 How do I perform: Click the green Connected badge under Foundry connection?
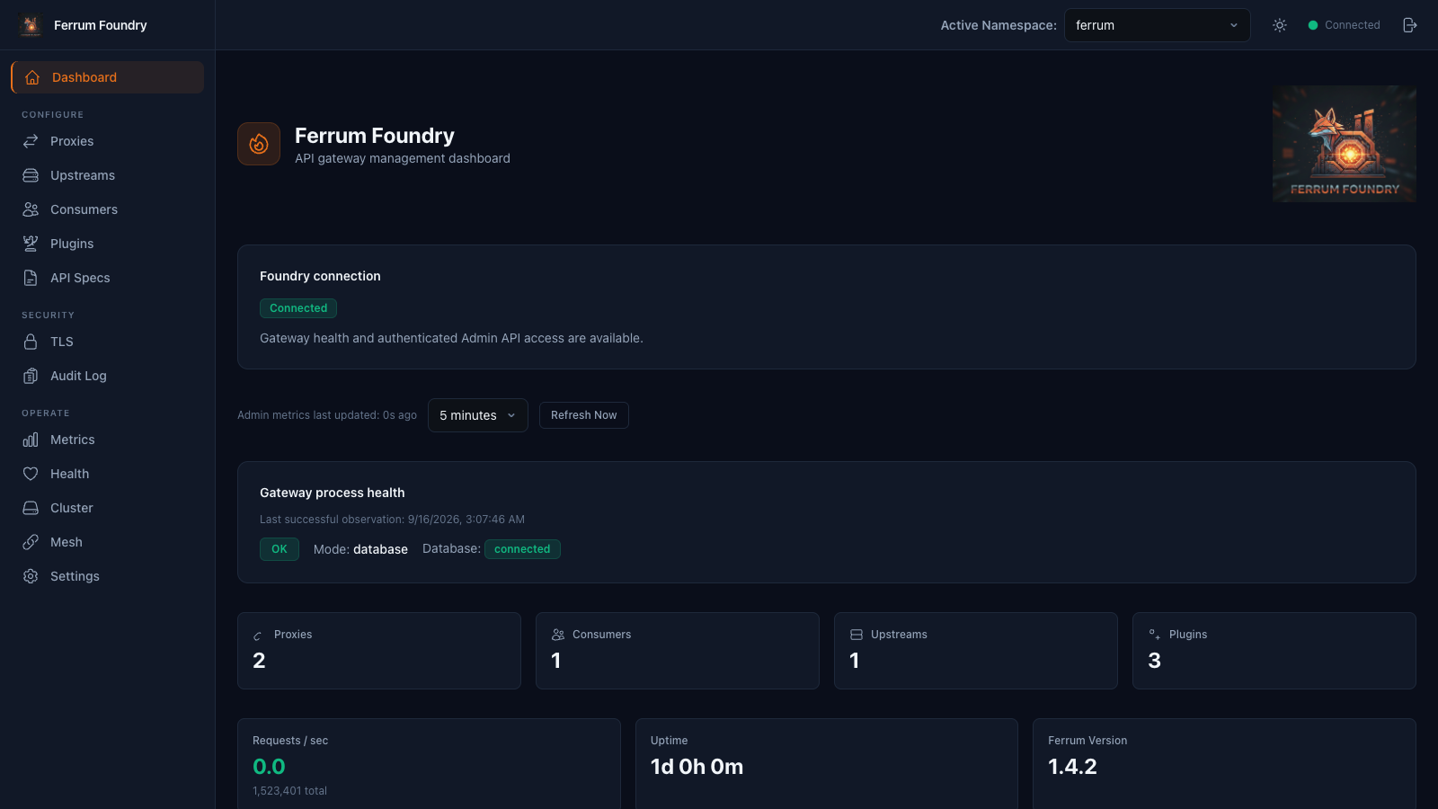tap(298, 308)
